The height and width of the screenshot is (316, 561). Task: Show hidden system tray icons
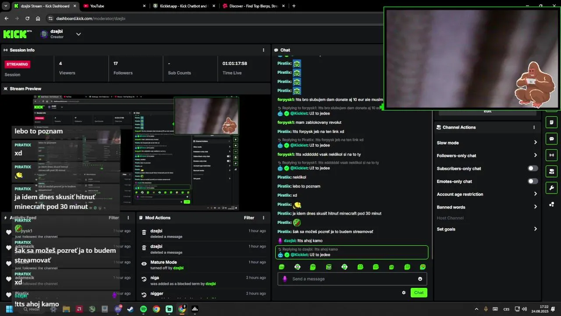476,309
